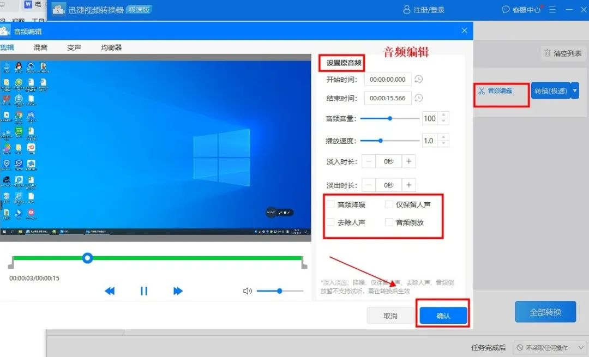Open the hamburger menu in title bar

pos(552,10)
